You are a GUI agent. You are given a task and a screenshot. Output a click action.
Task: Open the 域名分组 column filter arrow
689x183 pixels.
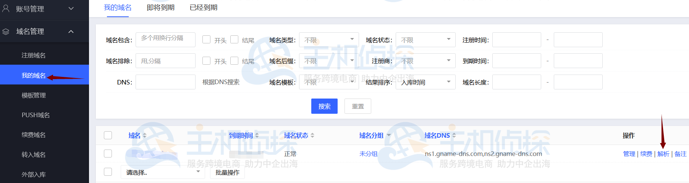389,135
